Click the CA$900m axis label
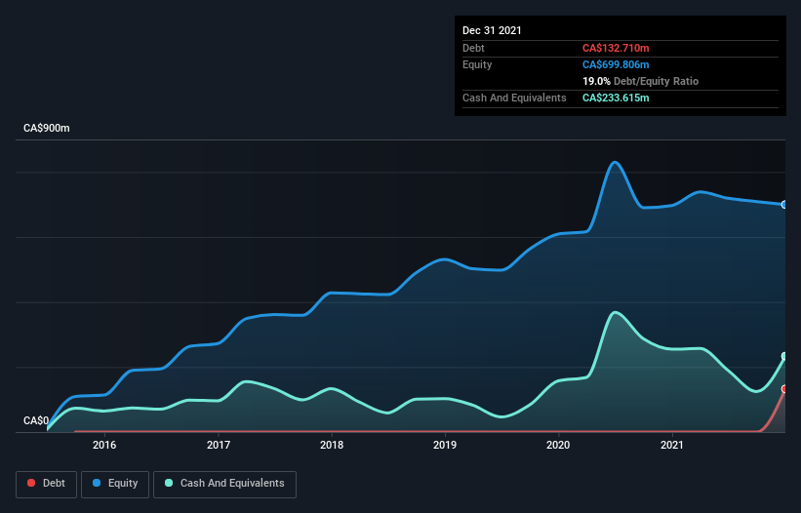 pos(47,128)
